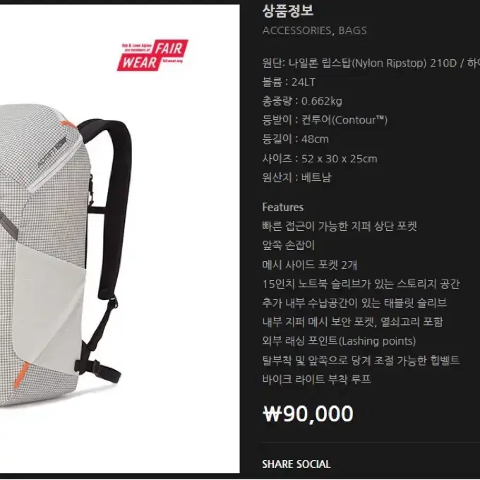Click the 상품정보 heading
Image resolution: width=480 pixels, height=480 pixels.
coord(288,11)
